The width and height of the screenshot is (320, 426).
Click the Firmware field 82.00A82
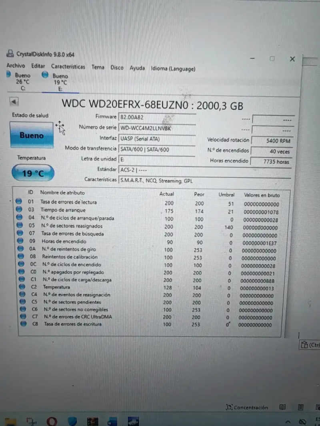point(157,117)
